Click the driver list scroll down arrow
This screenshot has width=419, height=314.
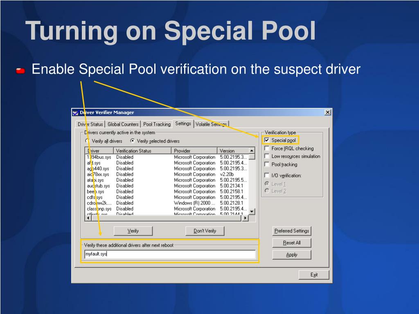(252, 211)
